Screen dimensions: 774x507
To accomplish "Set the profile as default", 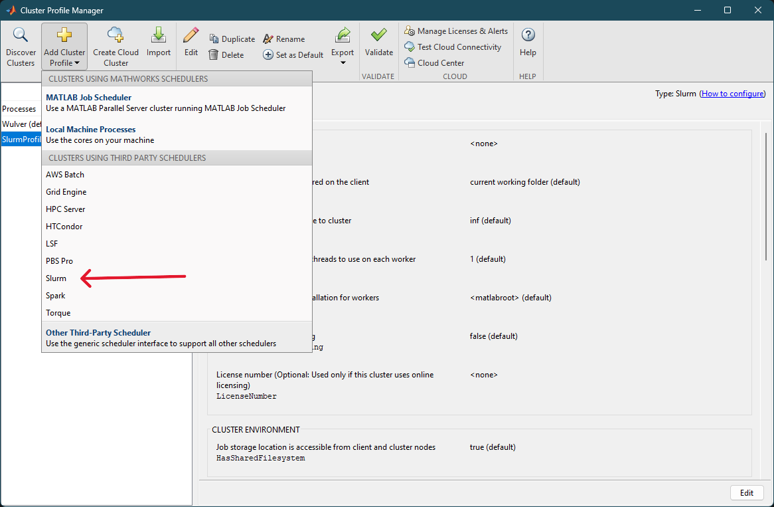I will click(293, 55).
